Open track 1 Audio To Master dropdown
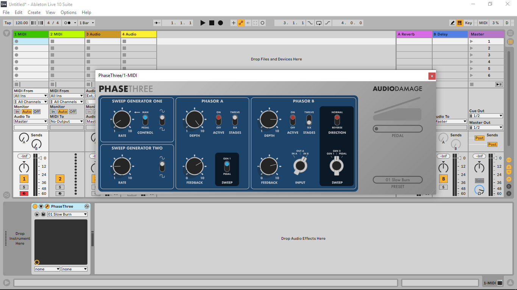517x290 pixels. coord(31,122)
